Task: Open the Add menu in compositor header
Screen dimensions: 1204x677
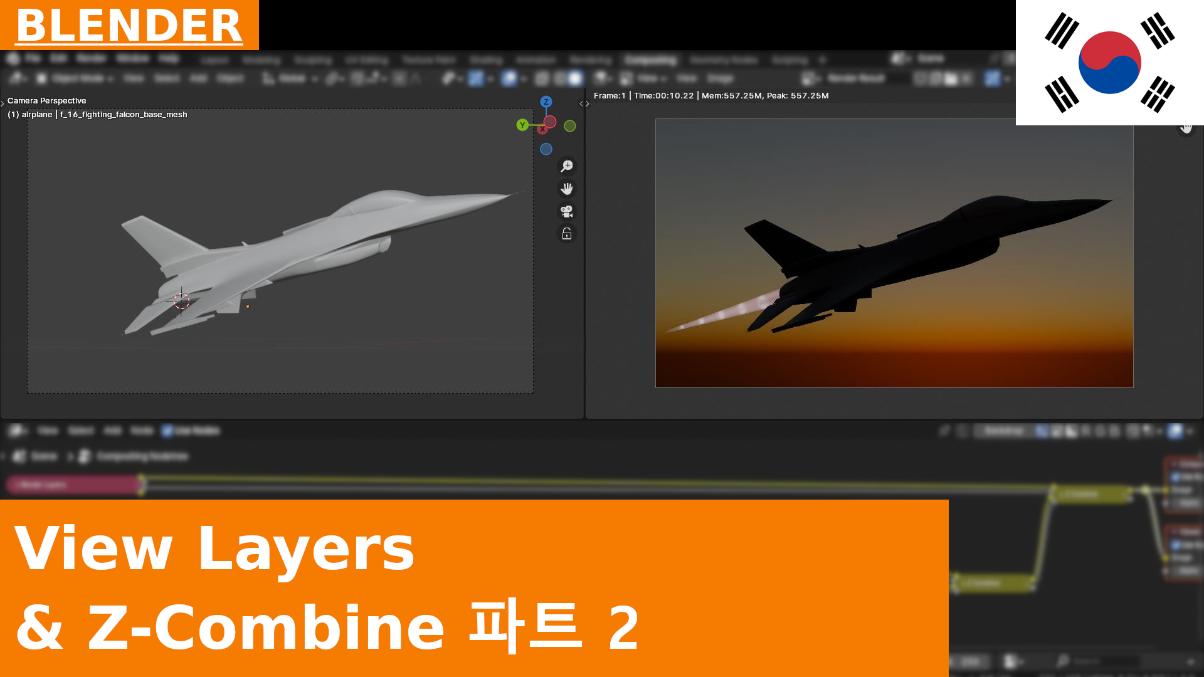Action: pos(112,431)
